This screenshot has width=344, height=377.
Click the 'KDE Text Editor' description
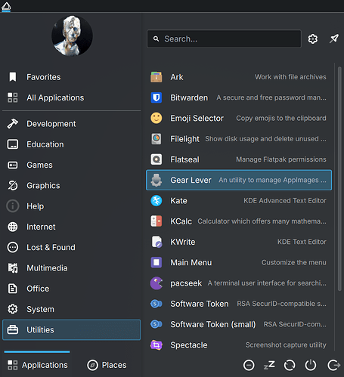coord(302,242)
